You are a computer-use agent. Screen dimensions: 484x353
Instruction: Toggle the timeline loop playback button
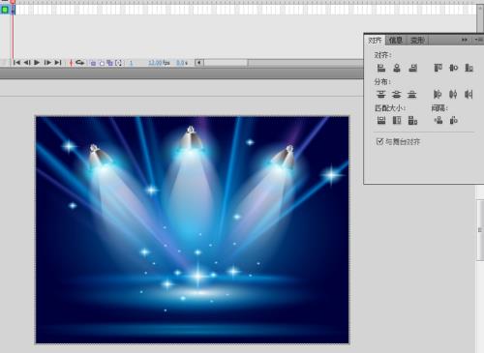coord(80,63)
